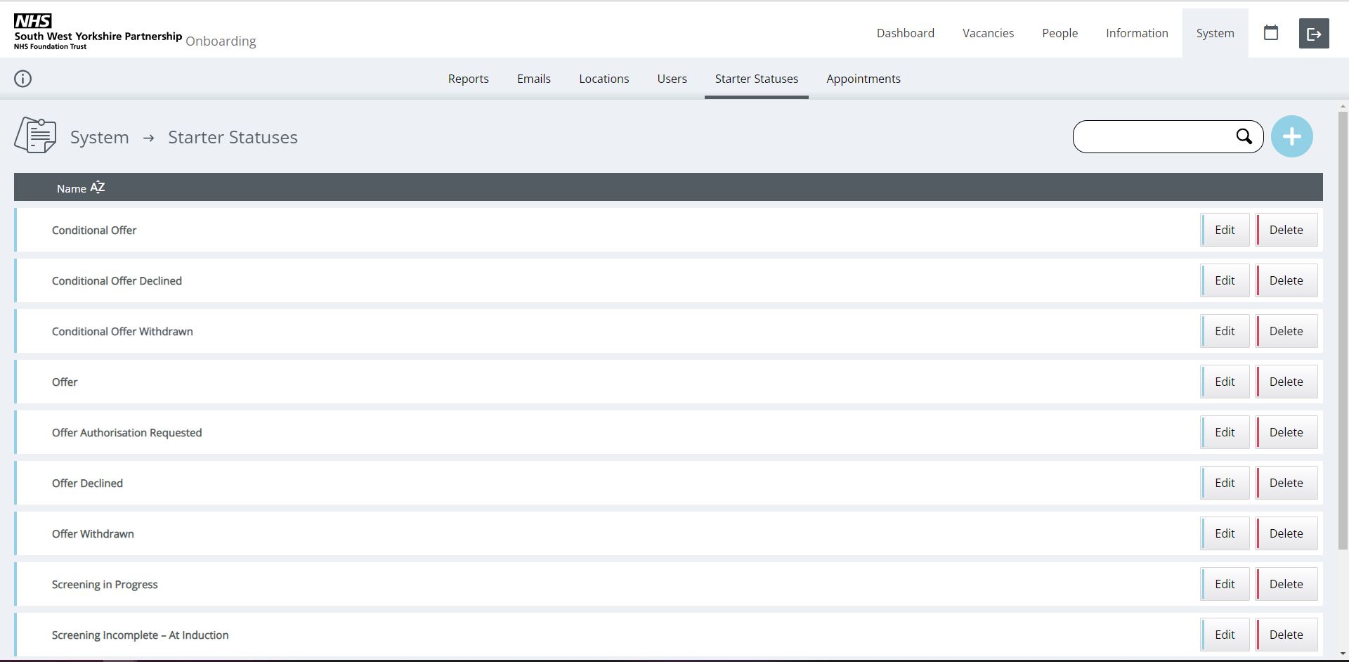The width and height of the screenshot is (1349, 662).
Task: Open the information icon below the logo
Action: click(x=22, y=78)
